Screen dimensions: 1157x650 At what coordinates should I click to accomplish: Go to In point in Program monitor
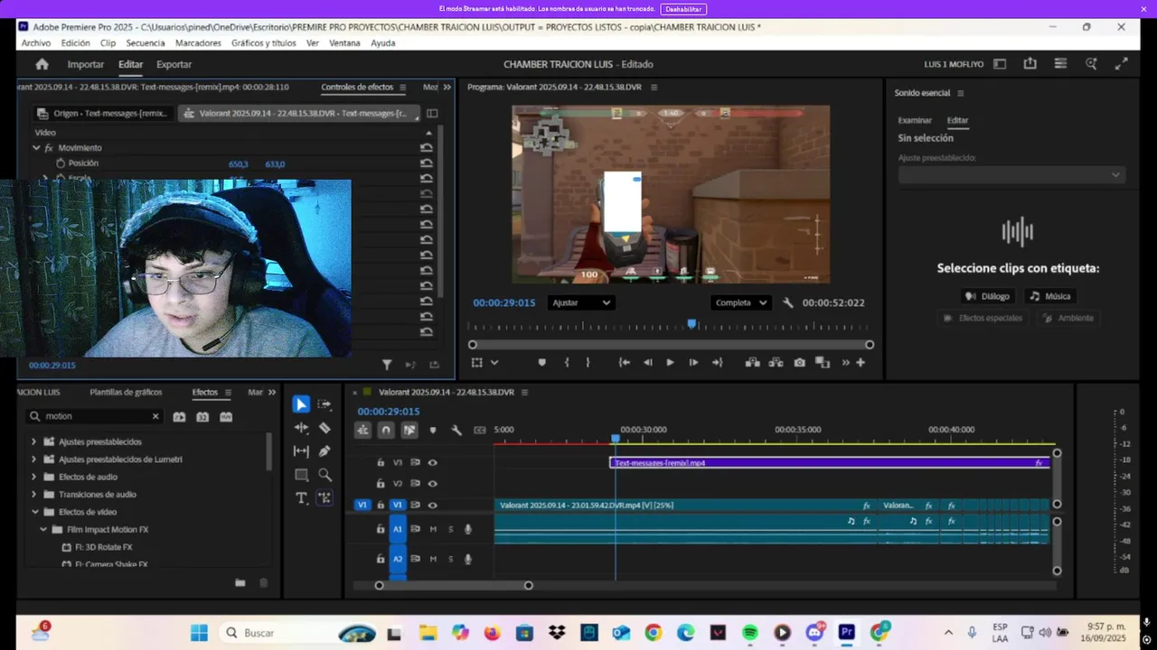click(624, 363)
